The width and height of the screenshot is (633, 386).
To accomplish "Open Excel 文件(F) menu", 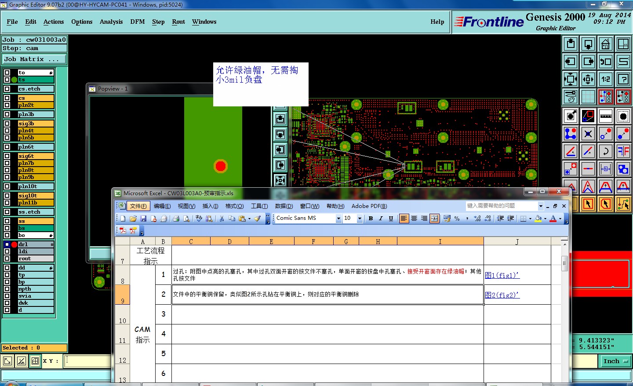I will point(138,206).
